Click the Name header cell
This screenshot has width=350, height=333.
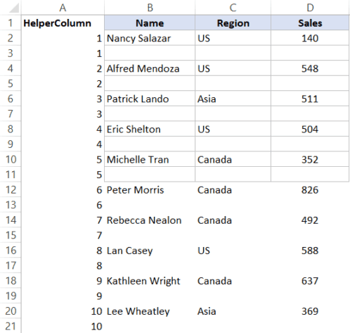point(150,23)
